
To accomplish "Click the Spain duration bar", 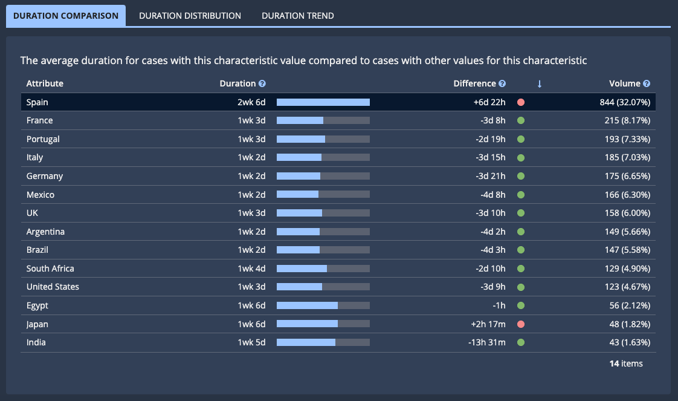I will coord(323,102).
